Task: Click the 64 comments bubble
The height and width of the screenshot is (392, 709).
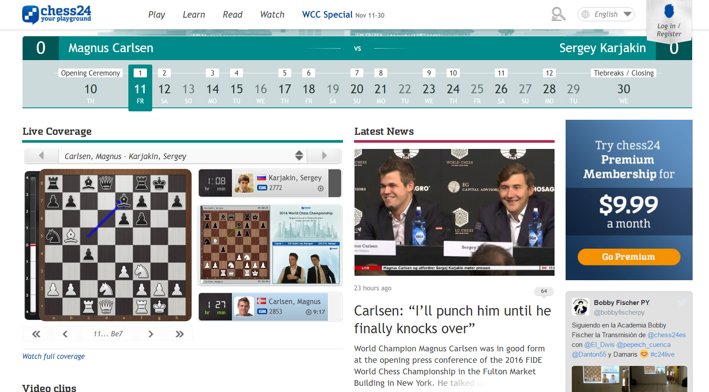Action: [544, 291]
